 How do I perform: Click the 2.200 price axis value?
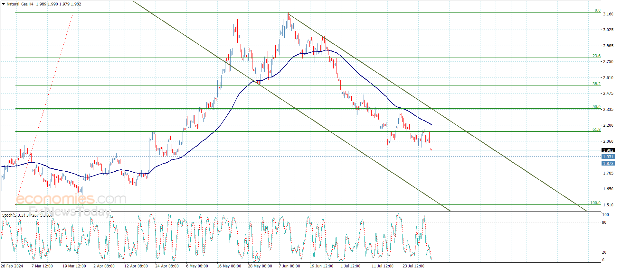click(608, 125)
